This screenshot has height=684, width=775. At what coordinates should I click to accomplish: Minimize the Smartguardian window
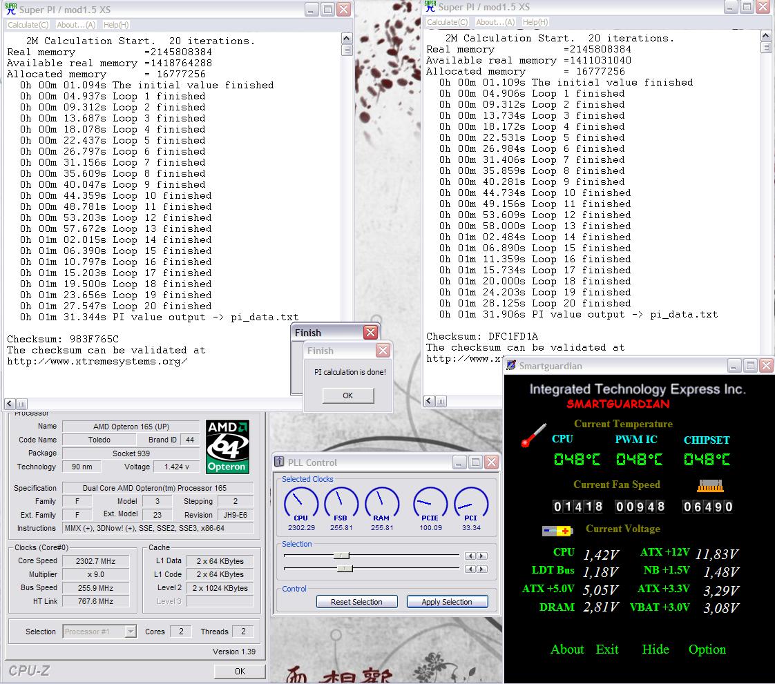734,365
